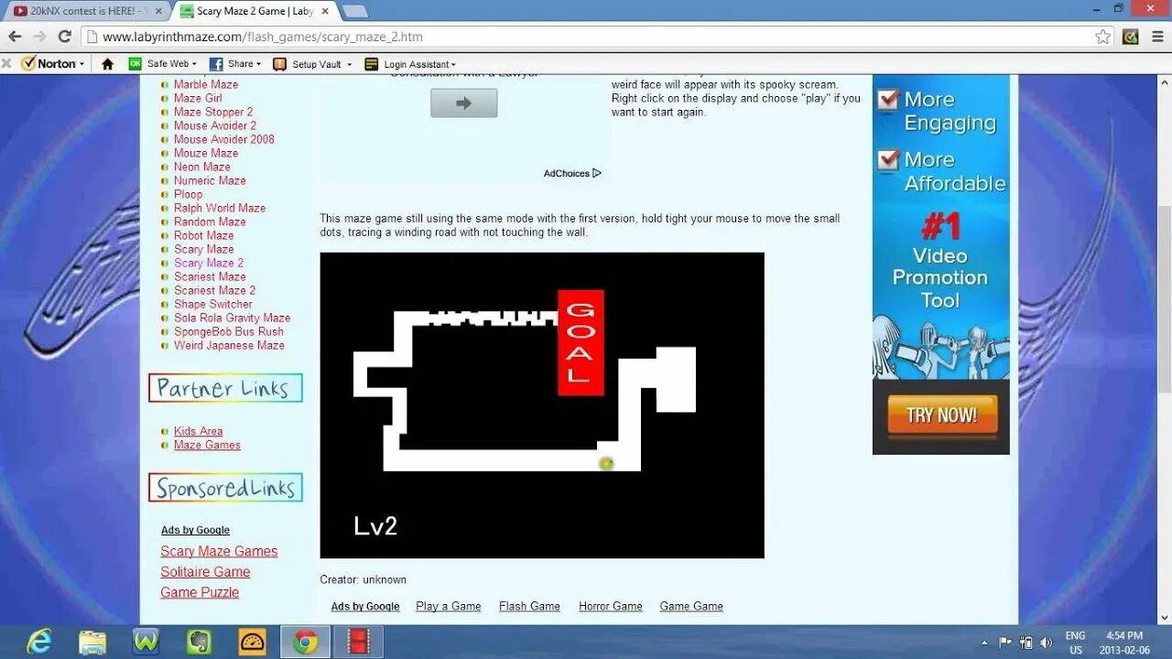This screenshot has width=1172, height=659.
Task: Open the Scary Maze link
Action: click(x=204, y=249)
